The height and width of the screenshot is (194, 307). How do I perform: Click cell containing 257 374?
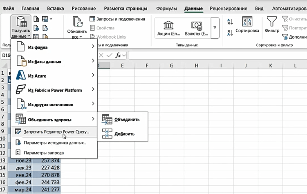click(47, 161)
